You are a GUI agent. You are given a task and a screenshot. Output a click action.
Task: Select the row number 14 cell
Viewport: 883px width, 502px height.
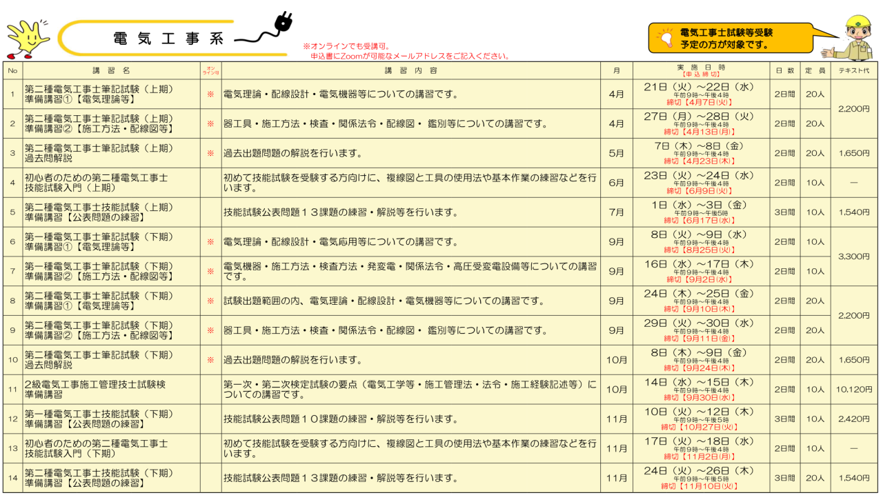pos(12,478)
